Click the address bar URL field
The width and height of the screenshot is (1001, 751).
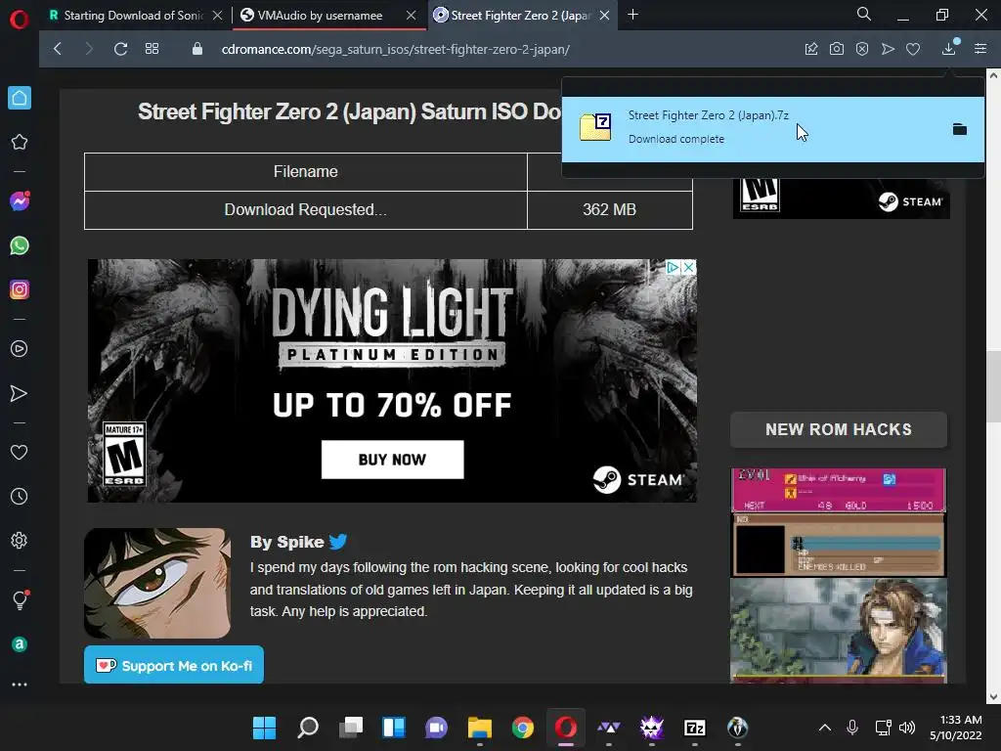click(x=395, y=49)
